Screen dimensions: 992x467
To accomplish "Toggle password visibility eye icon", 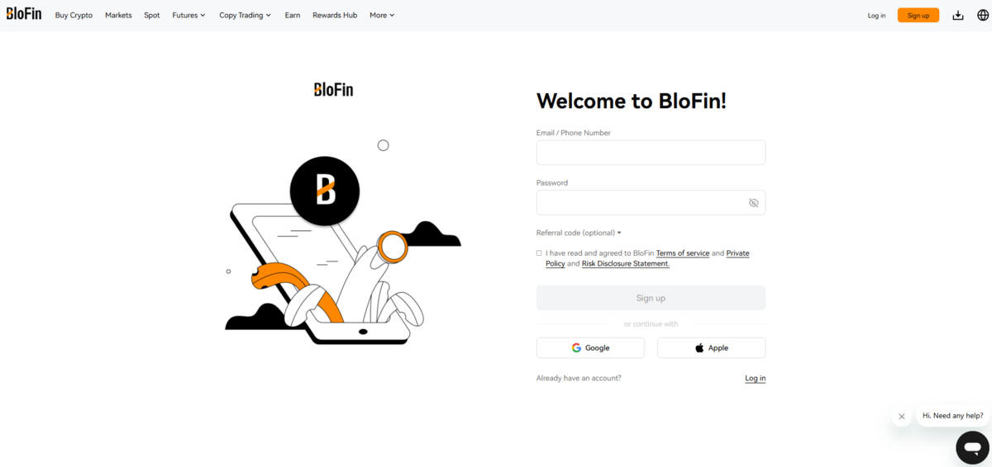I will click(x=753, y=203).
